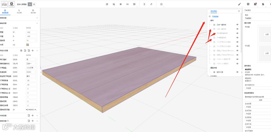Click the import icon in 报价变量 row
The width and height of the screenshot is (271, 132).
pos(29,121)
